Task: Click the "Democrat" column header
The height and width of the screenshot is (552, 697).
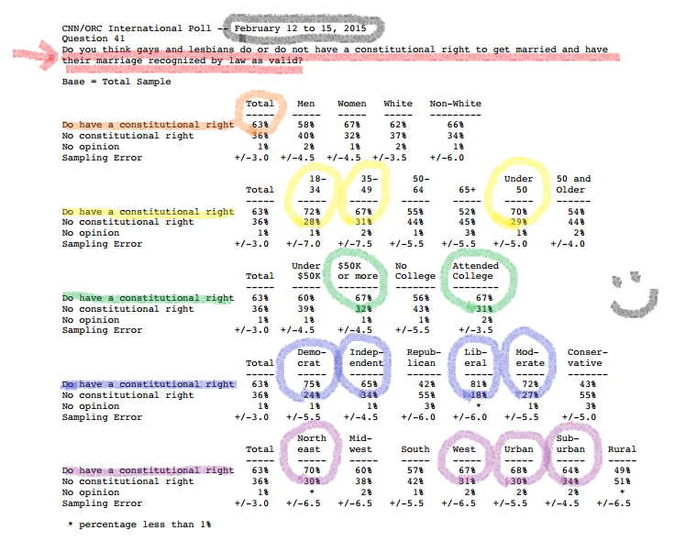Action: pyautogui.click(x=312, y=358)
